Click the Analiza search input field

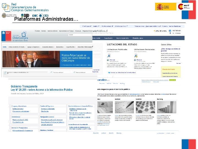(155, 80)
